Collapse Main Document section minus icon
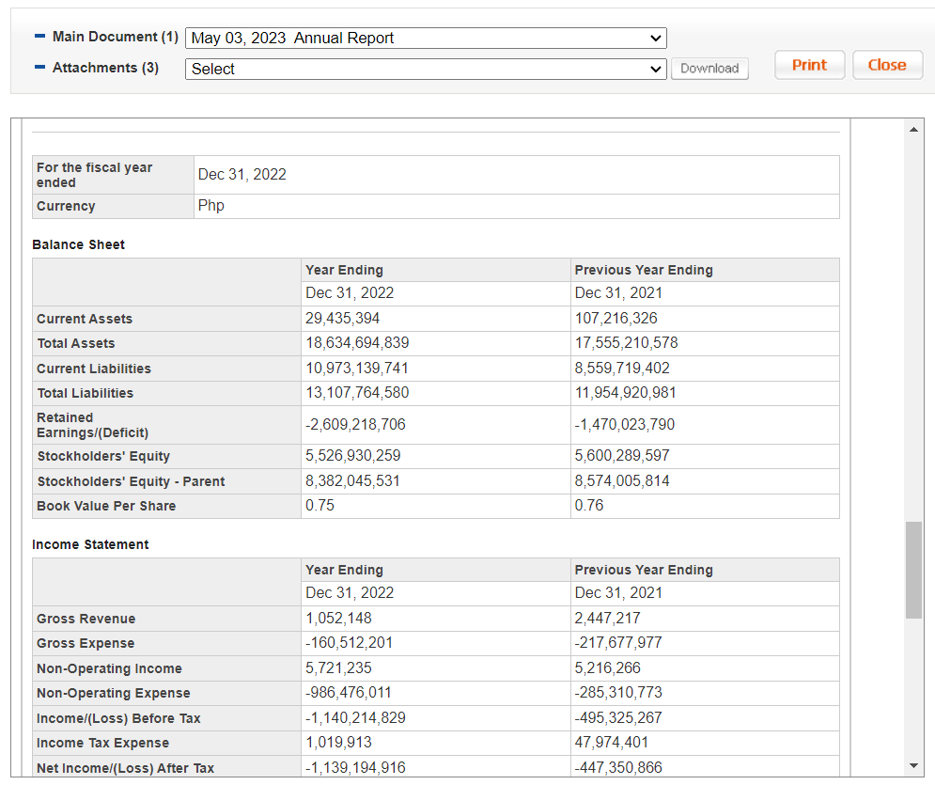Image resolution: width=935 pixels, height=785 pixels. click(x=40, y=37)
